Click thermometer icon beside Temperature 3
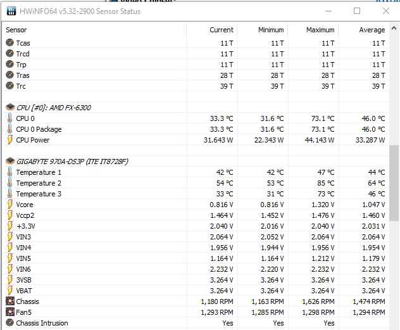Viewport: 400px width, 330px height. [x=9, y=193]
